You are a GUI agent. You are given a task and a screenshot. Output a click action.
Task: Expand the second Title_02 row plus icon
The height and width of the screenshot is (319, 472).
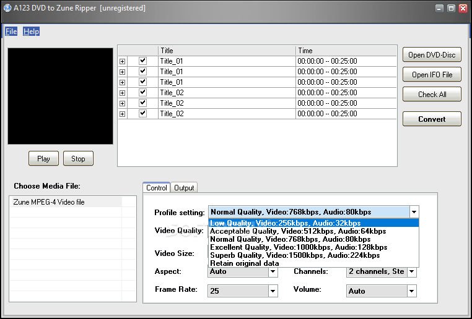[x=122, y=104]
